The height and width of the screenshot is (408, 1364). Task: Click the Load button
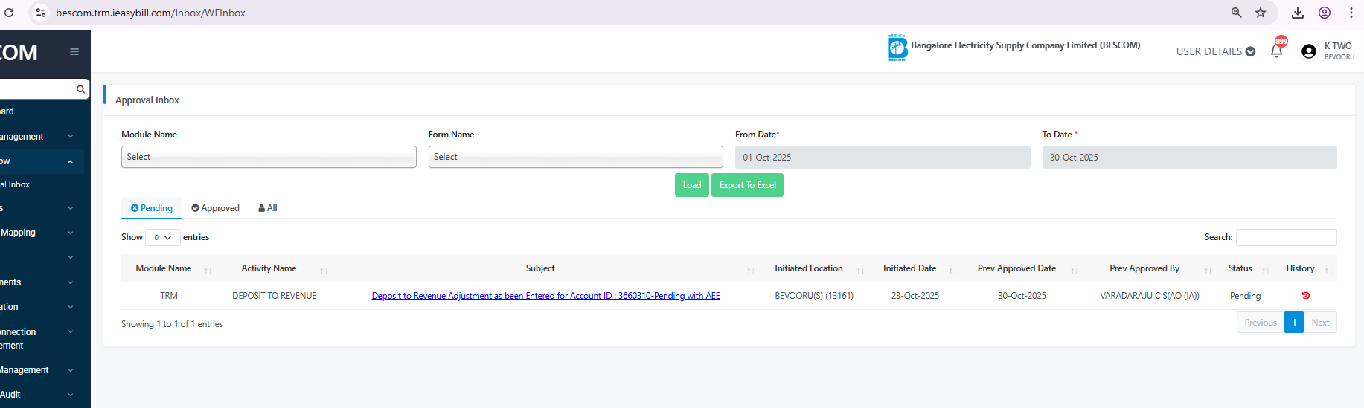click(692, 185)
